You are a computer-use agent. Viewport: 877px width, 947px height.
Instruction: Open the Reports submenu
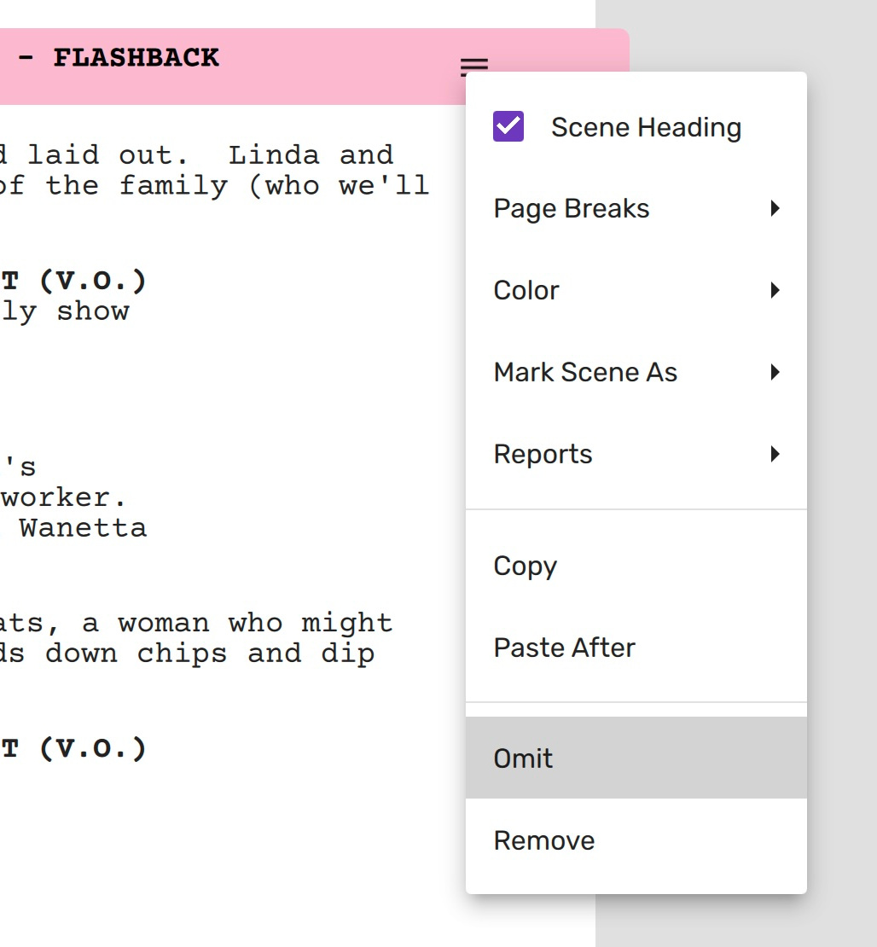543,455
